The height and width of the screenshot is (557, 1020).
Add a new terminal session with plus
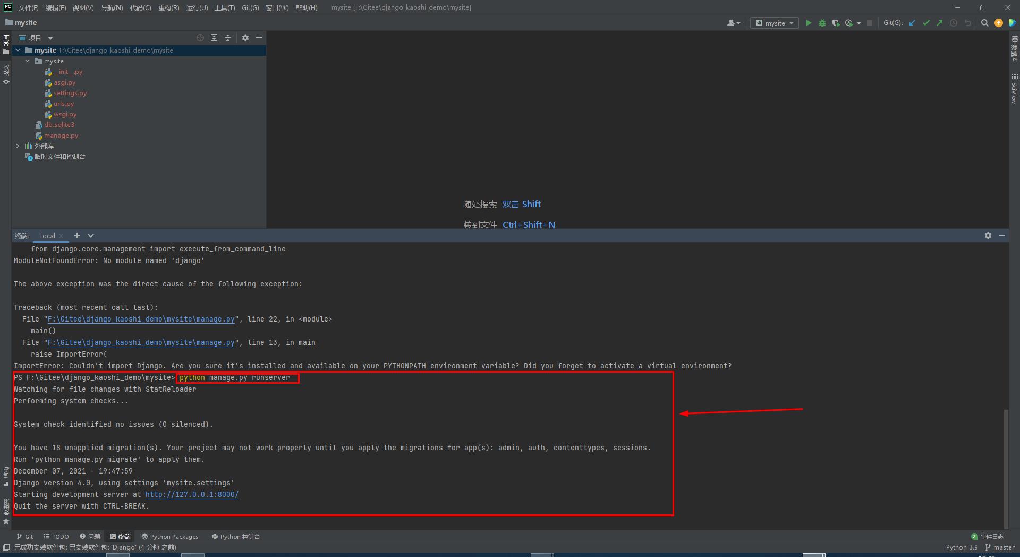[77, 235]
